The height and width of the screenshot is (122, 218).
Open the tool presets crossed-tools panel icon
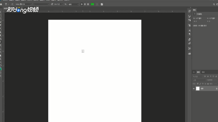(x=189, y=48)
